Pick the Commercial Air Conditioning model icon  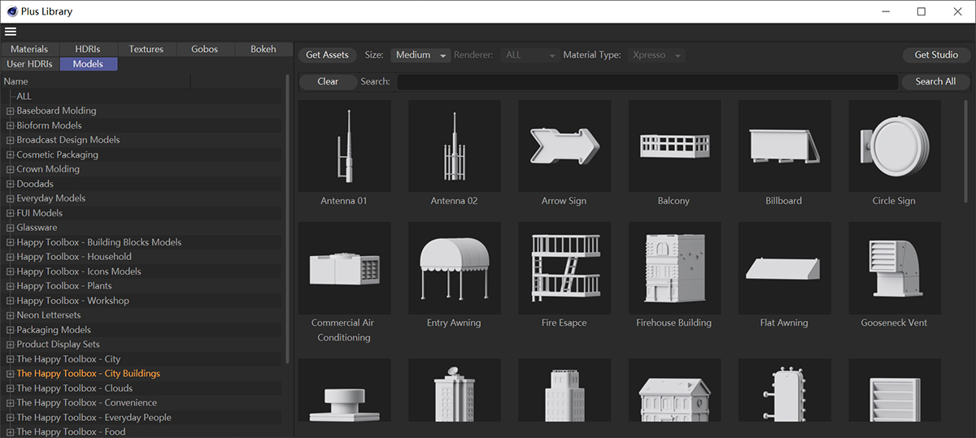click(x=344, y=268)
